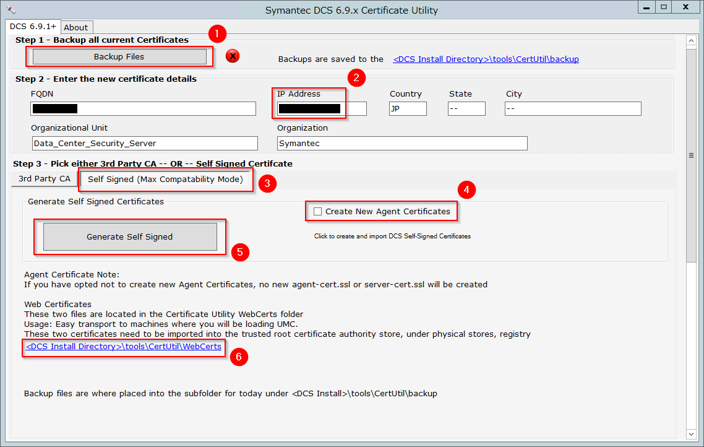Image resolution: width=704 pixels, height=447 pixels.
Task: Edit the Organizational Unit field
Action: (145, 143)
